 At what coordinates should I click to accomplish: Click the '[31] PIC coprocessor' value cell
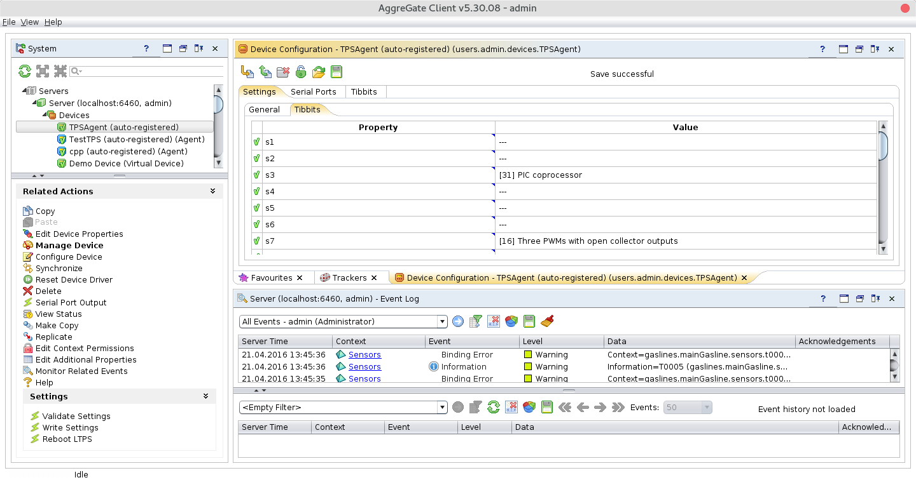point(686,175)
